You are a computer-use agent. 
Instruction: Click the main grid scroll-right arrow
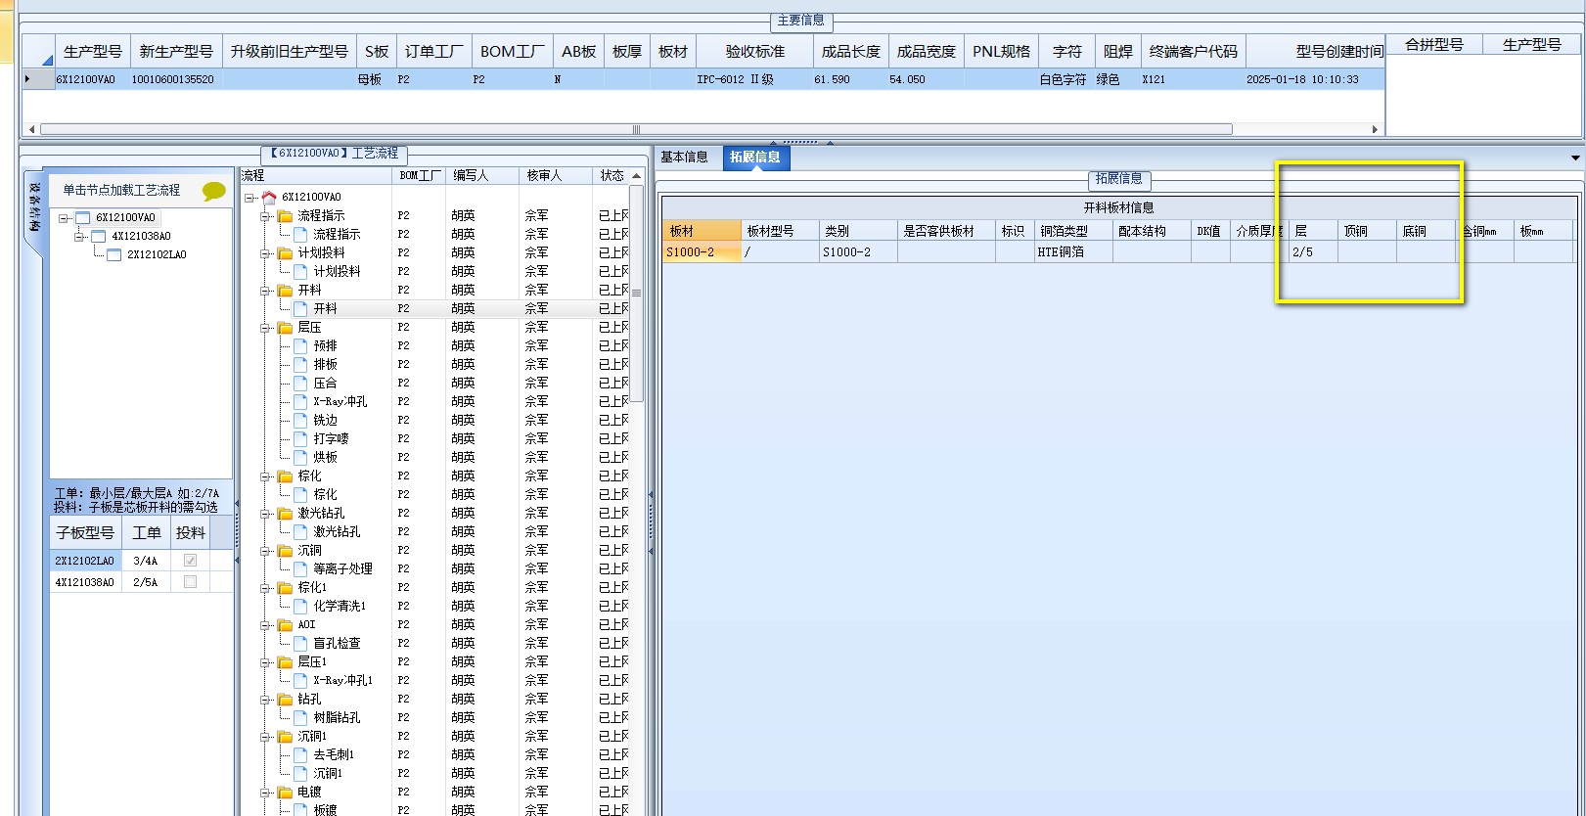coord(1375,129)
